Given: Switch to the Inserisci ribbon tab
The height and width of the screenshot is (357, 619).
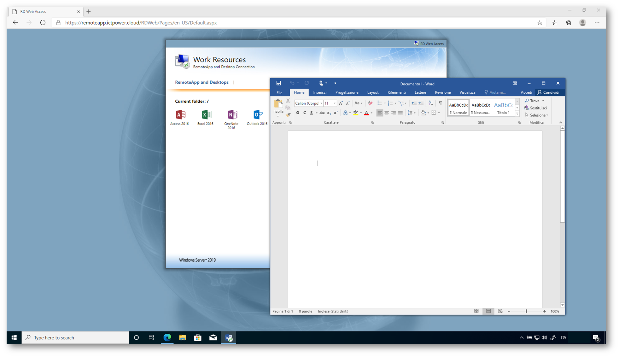Looking at the screenshot, I should (x=319, y=92).
